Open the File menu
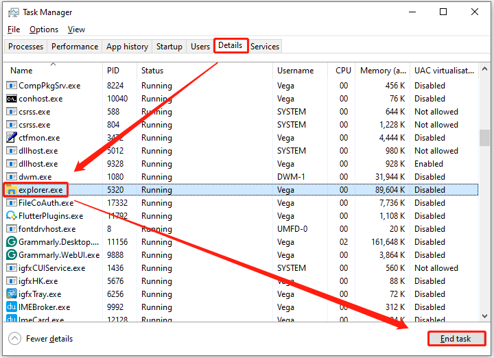Screen dimensions: 494x358 pos(14,29)
